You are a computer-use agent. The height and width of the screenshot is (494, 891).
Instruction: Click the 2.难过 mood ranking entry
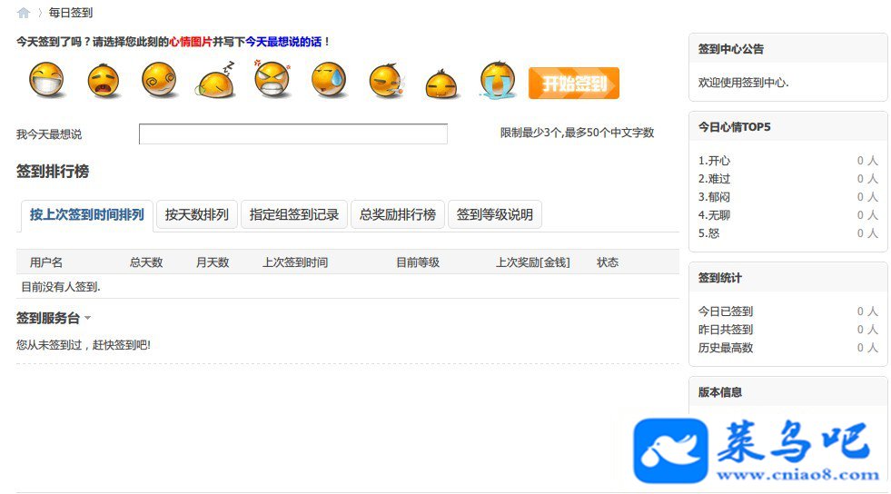[x=787, y=179]
